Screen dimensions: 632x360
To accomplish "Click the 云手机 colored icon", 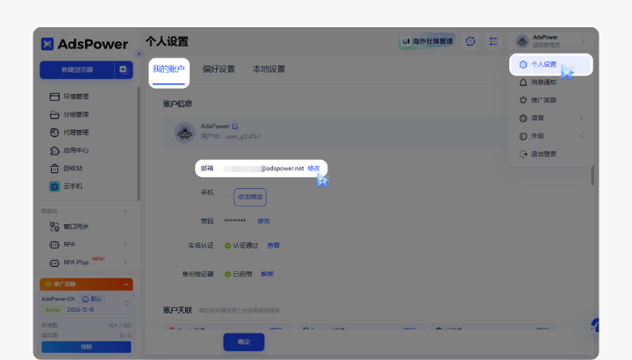I will click(x=54, y=186).
